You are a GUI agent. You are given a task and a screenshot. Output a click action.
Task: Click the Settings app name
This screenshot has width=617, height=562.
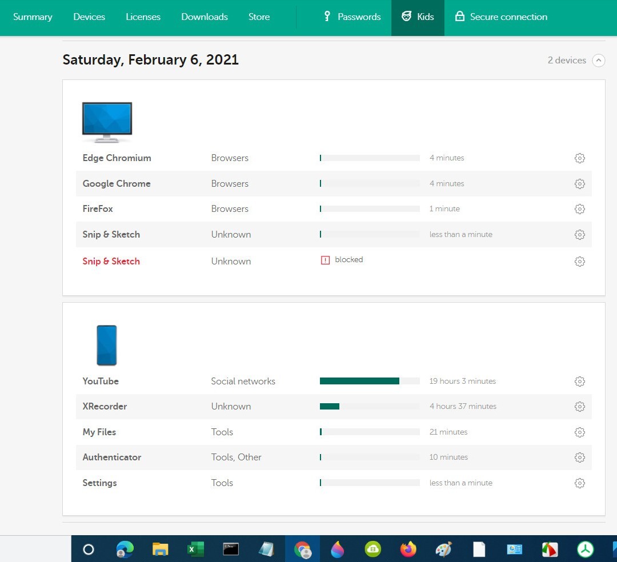click(x=99, y=483)
